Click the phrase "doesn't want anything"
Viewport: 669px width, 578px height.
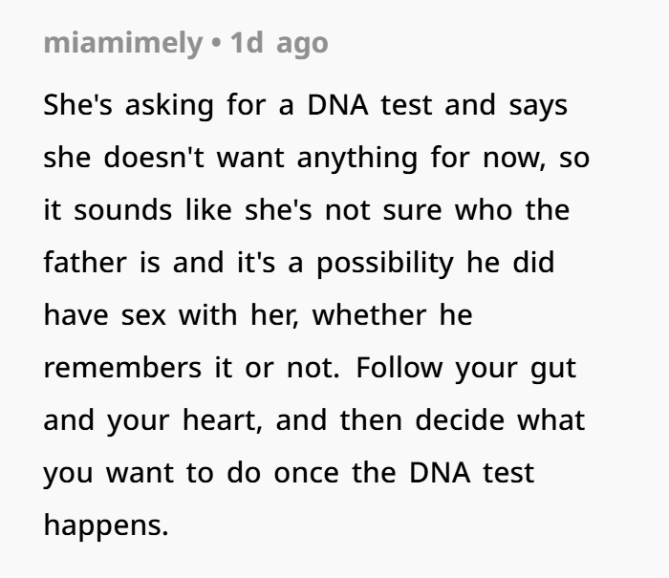[260, 159]
